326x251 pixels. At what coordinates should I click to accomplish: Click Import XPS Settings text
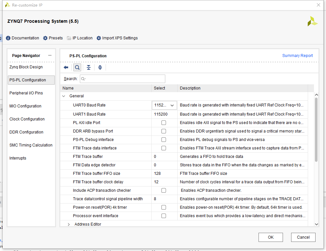tap(120, 38)
